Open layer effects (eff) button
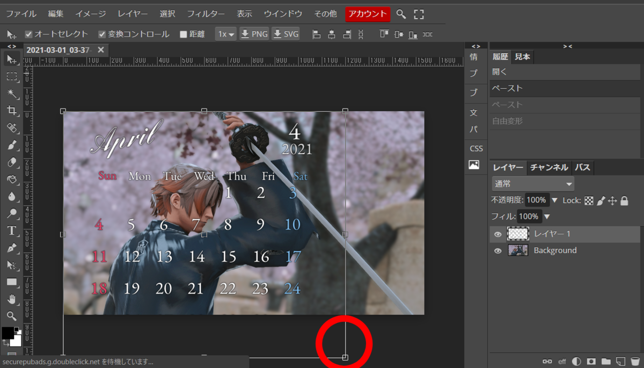Screen dimensions: 644x368 pyautogui.click(x=562, y=361)
